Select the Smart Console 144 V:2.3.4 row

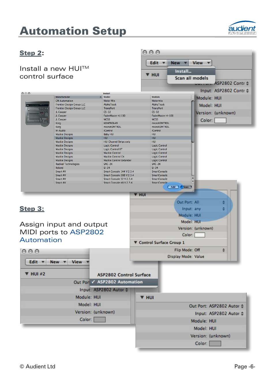tap(123, 172)
